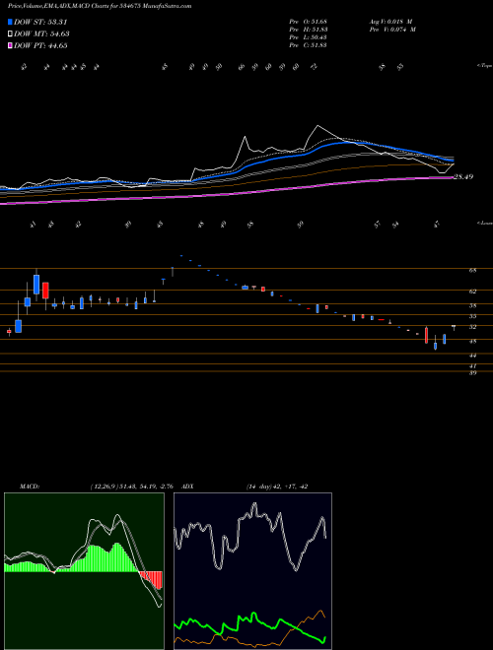Click the last candlestick on the price chart

pyautogui.click(x=454, y=328)
